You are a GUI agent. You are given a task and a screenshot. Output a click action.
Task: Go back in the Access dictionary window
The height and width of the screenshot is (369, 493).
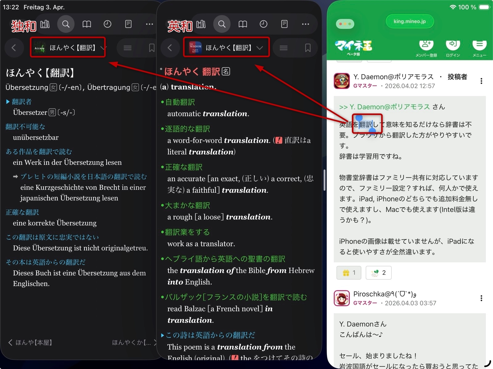click(x=14, y=48)
